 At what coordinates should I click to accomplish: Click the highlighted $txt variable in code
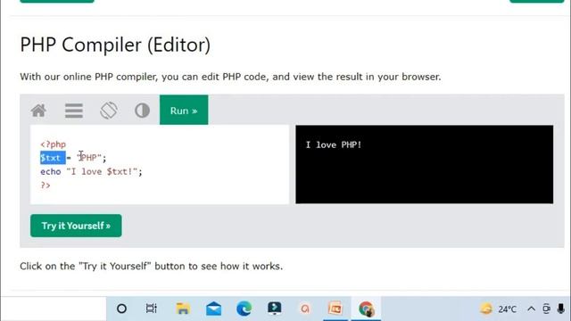point(53,158)
